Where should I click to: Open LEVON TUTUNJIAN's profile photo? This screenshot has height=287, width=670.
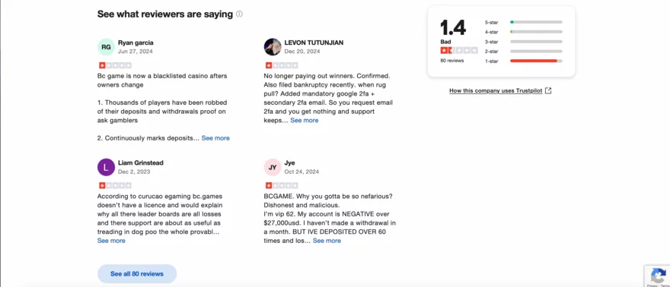pyautogui.click(x=273, y=47)
